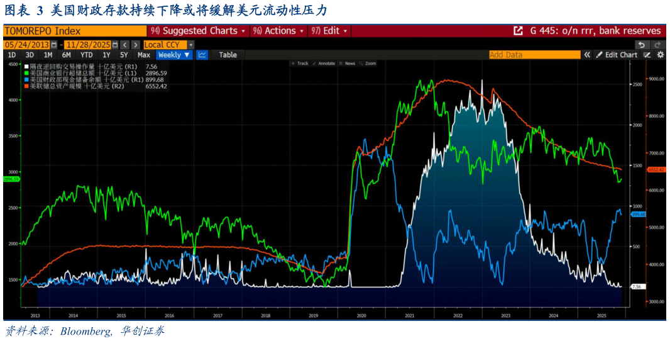Screen dimensions: 670x341
Task: Switch to line chart view icon
Action: pyautogui.click(x=202, y=55)
